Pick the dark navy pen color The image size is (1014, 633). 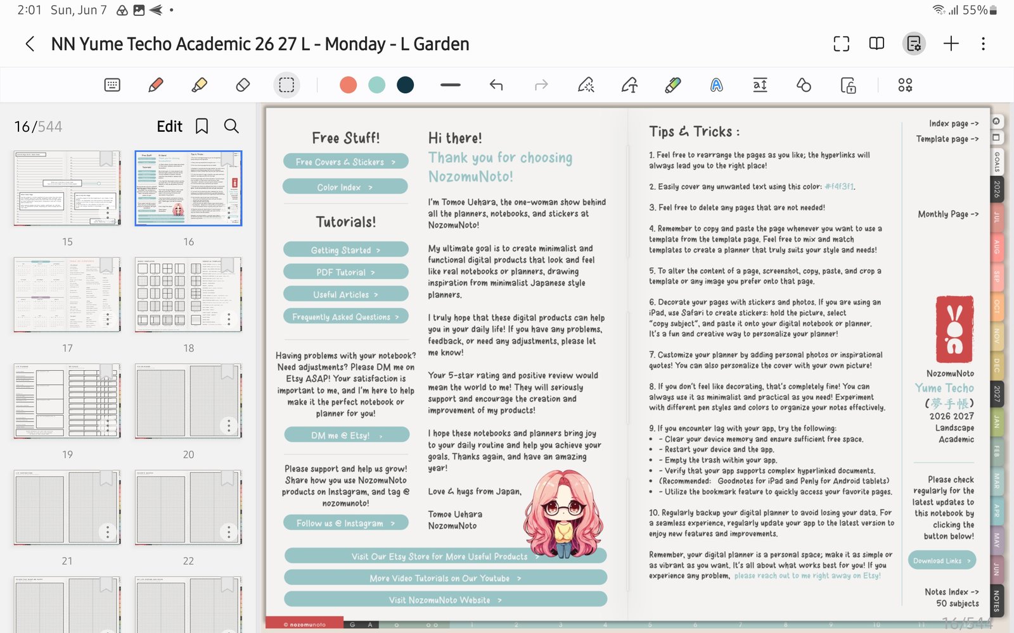[x=406, y=85]
